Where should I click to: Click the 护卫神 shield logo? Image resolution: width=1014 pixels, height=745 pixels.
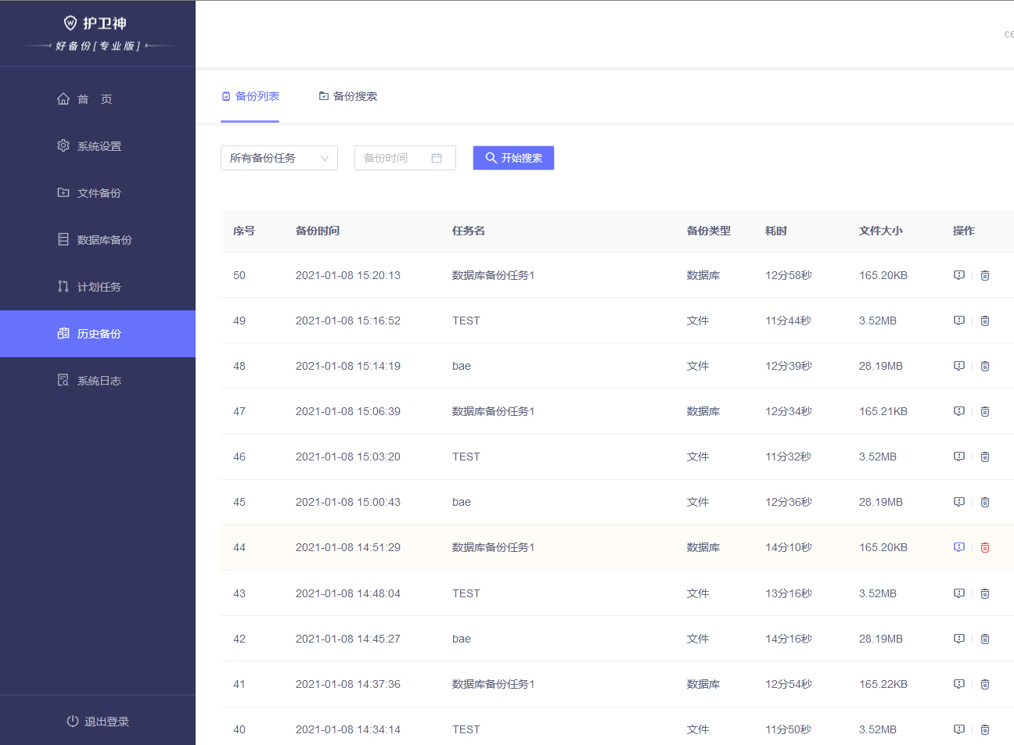[70, 23]
